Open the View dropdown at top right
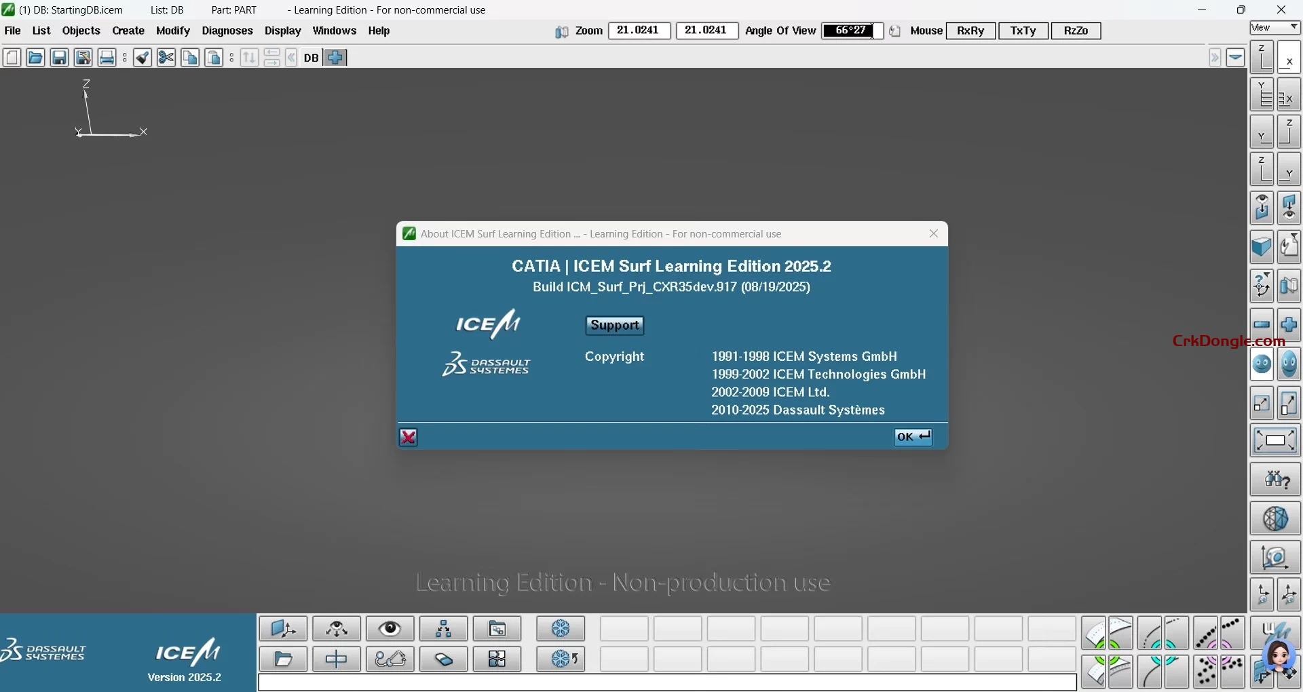Screen dimensions: 1303x692 coord(1274,28)
